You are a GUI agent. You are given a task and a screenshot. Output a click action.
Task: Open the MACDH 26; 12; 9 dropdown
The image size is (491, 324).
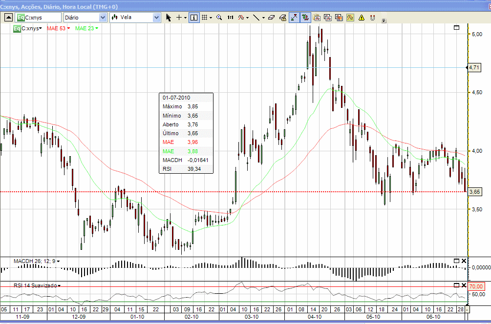pyautogui.click(x=58, y=261)
